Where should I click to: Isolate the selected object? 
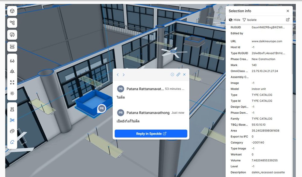click(x=249, y=20)
